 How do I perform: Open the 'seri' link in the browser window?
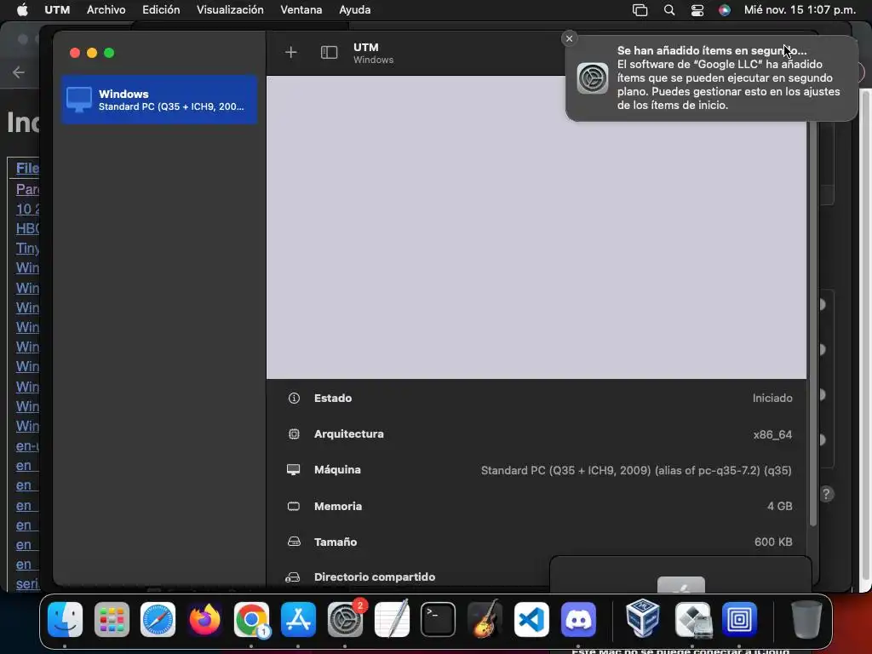pos(27,584)
